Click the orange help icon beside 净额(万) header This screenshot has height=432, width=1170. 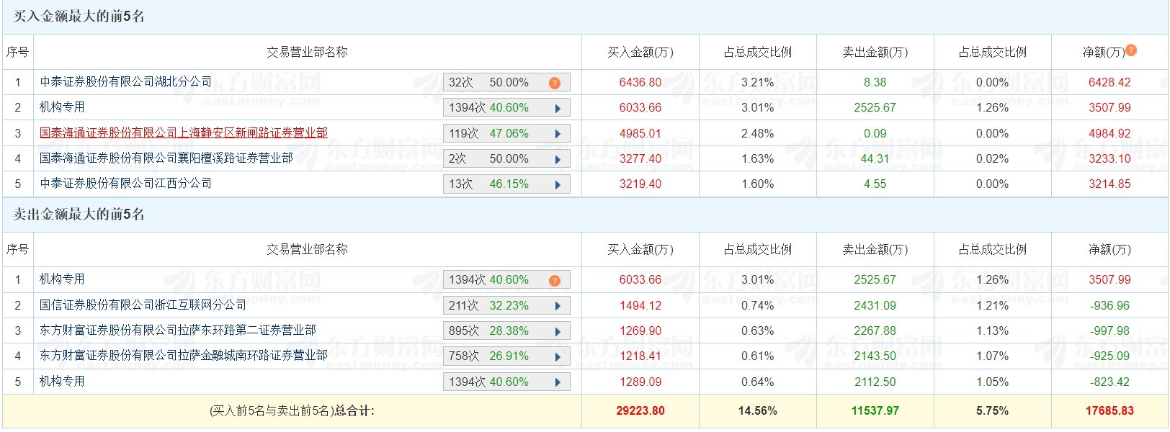[1131, 50]
